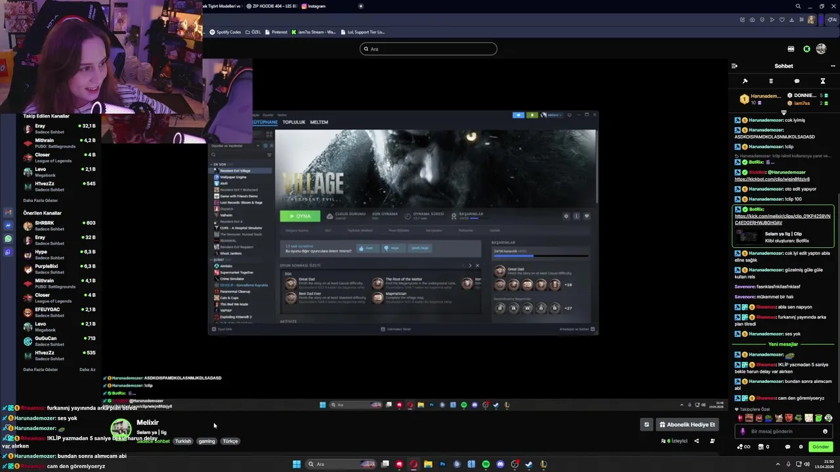Click the speech bubble icon below the Sohbet header
Screen dimensions: 840x472
tap(797, 81)
